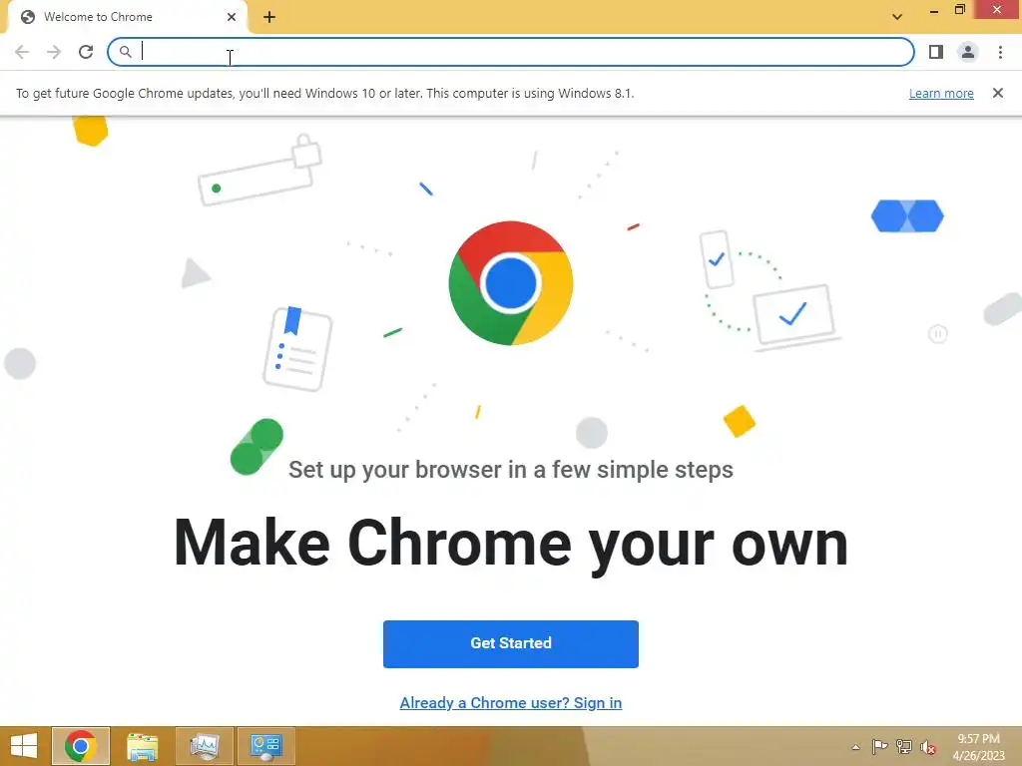Click Already a Chrome user? Sign in
Viewport: 1022px width, 766px height.
[x=510, y=703]
